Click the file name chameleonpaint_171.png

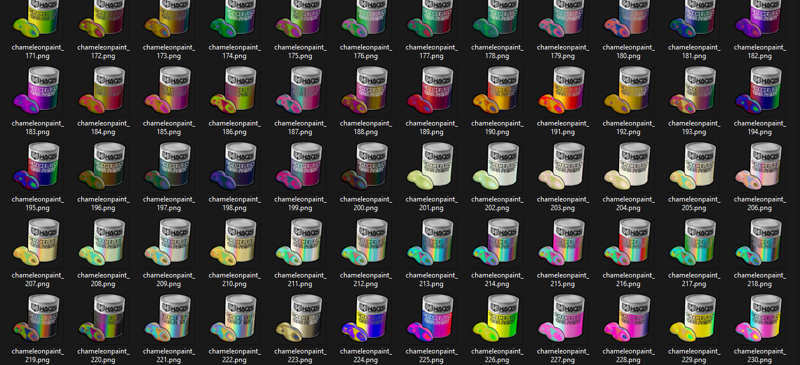[x=37, y=52]
